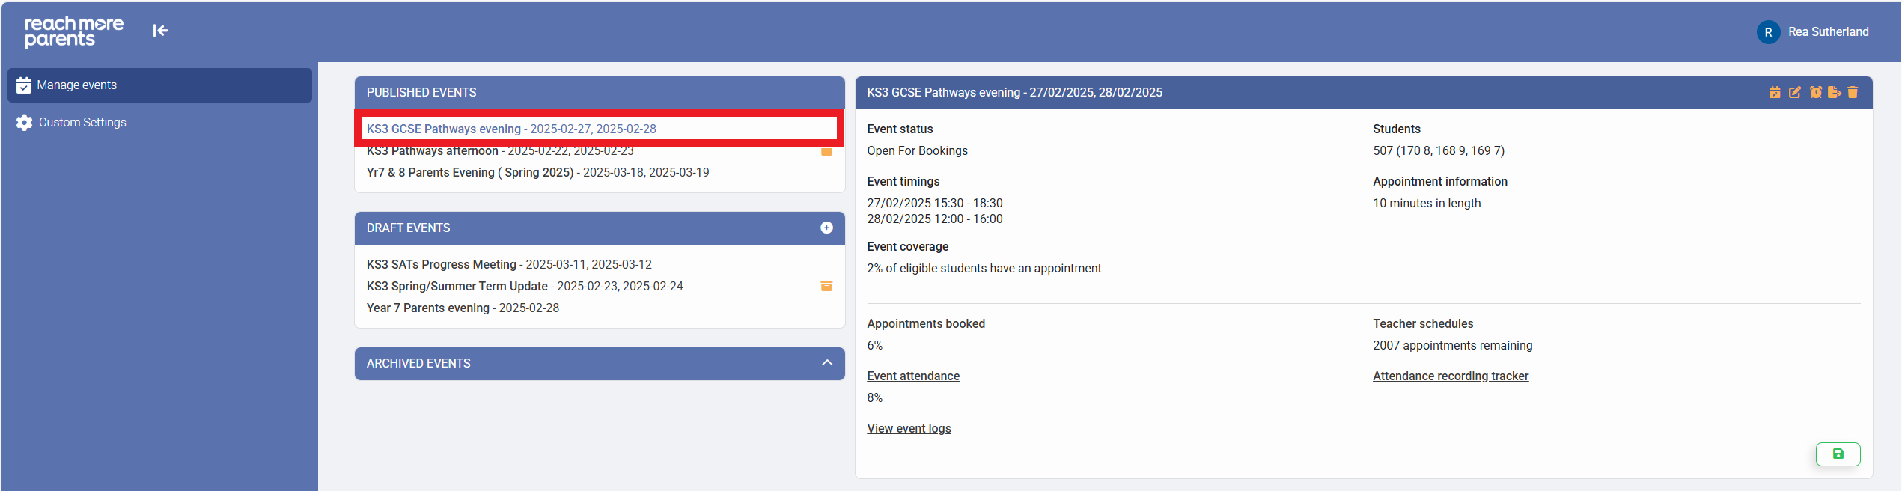
Task: Select Yr7 & 8 Parents Evening event
Action: (537, 172)
